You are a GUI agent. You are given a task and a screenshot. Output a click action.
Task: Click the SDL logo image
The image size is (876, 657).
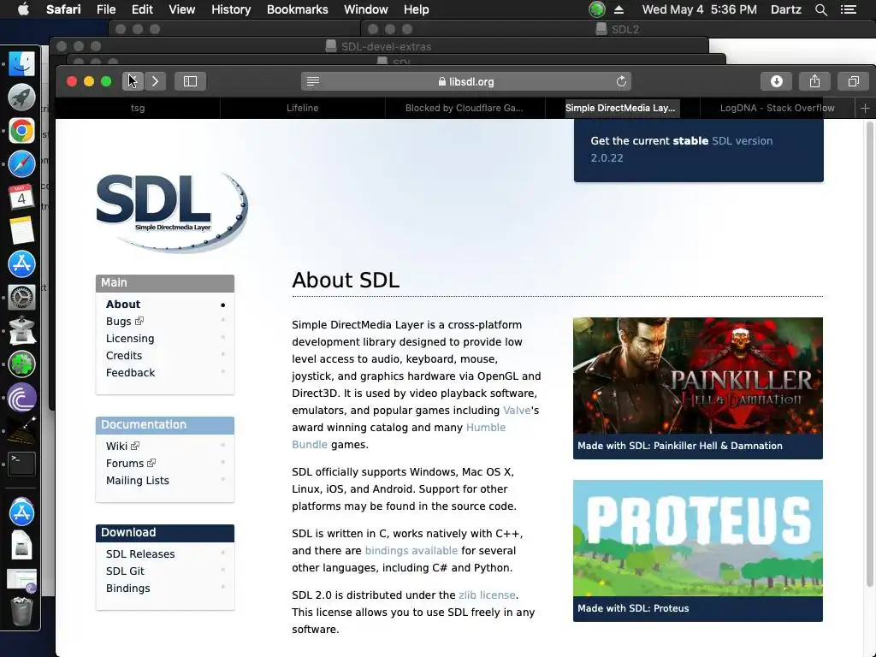point(172,212)
